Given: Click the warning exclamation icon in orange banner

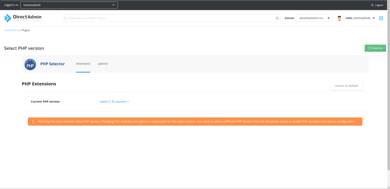Looking at the screenshot, I should click(x=33, y=121).
